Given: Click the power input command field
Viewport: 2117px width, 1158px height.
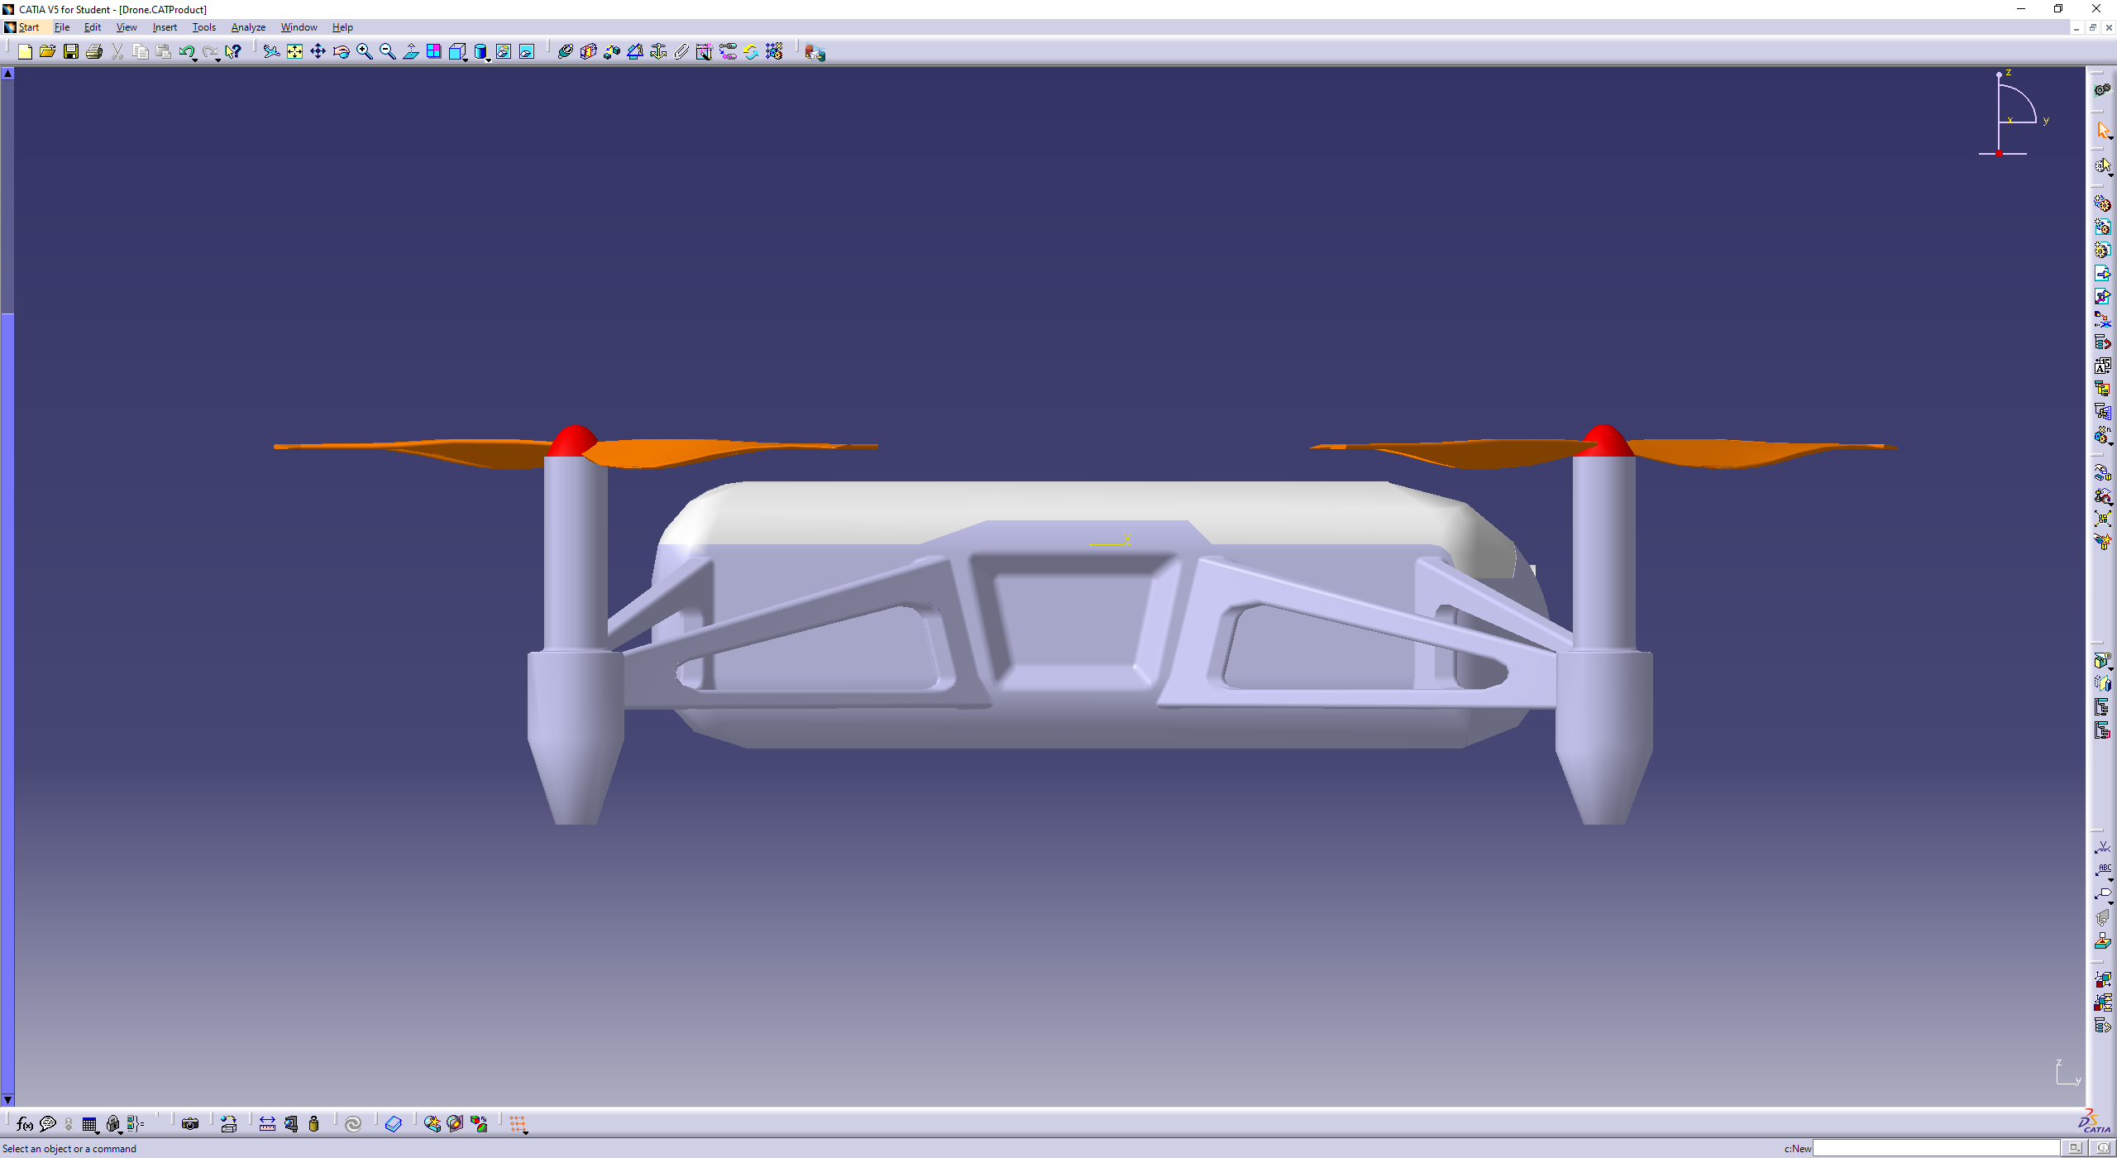Looking at the screenshot, I should [x=1935, y=1148].
